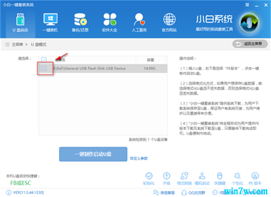Screen dimensions: 271x197
Task: Click the list icon beside 主菜单
Action: click(x=7, y=44)
